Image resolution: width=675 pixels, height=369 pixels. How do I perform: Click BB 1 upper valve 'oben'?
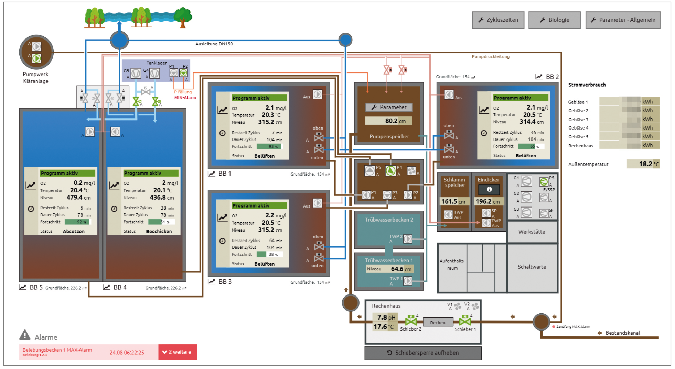tap(319, 137)
